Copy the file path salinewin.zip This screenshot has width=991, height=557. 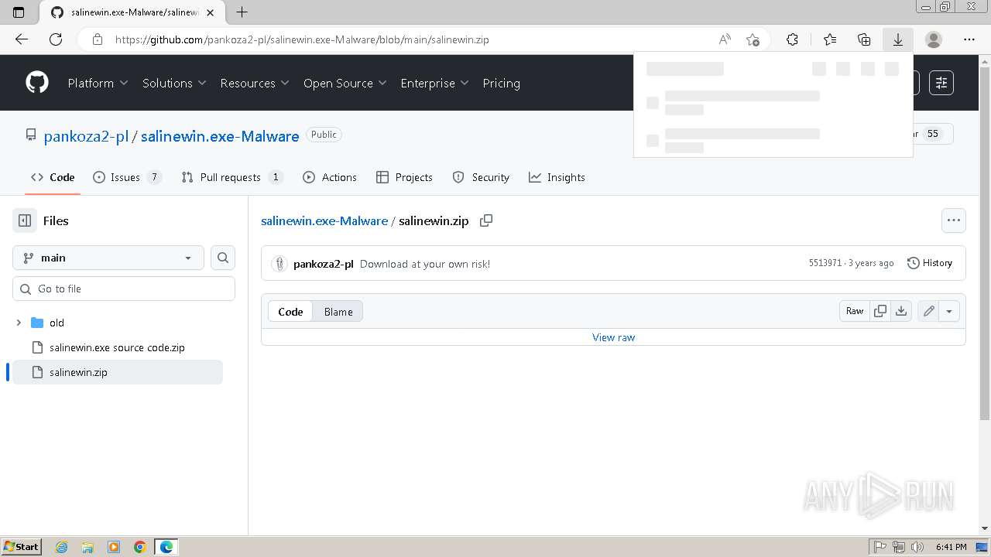tap(486, 220)
